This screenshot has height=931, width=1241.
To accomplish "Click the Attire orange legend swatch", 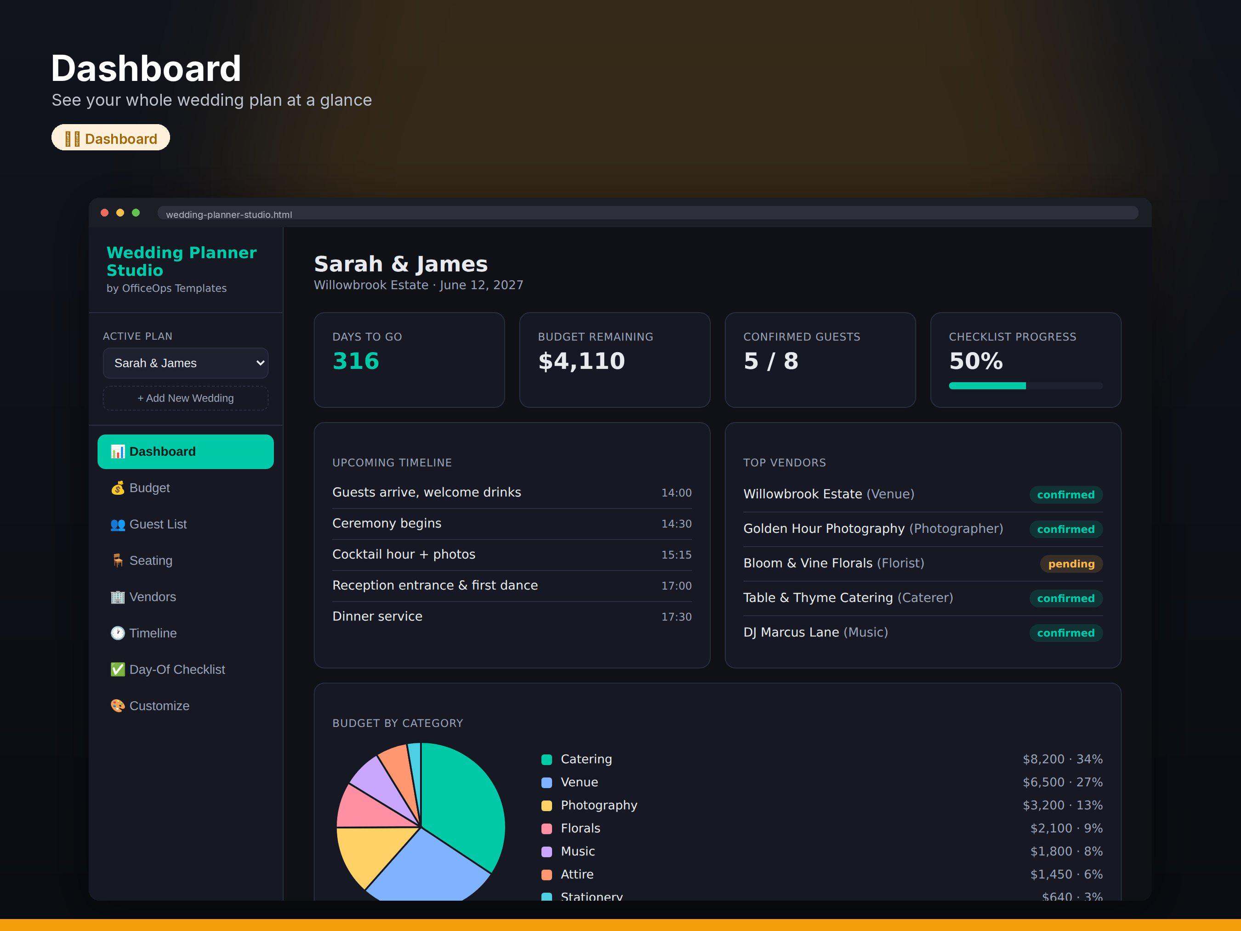I will [x=546, y=875].
